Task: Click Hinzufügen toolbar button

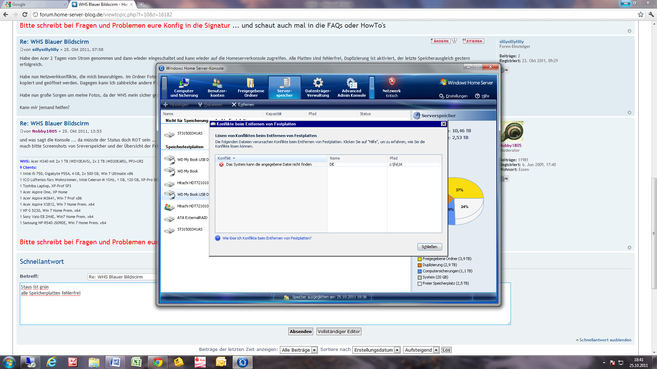Action: (x=176, y=105)
